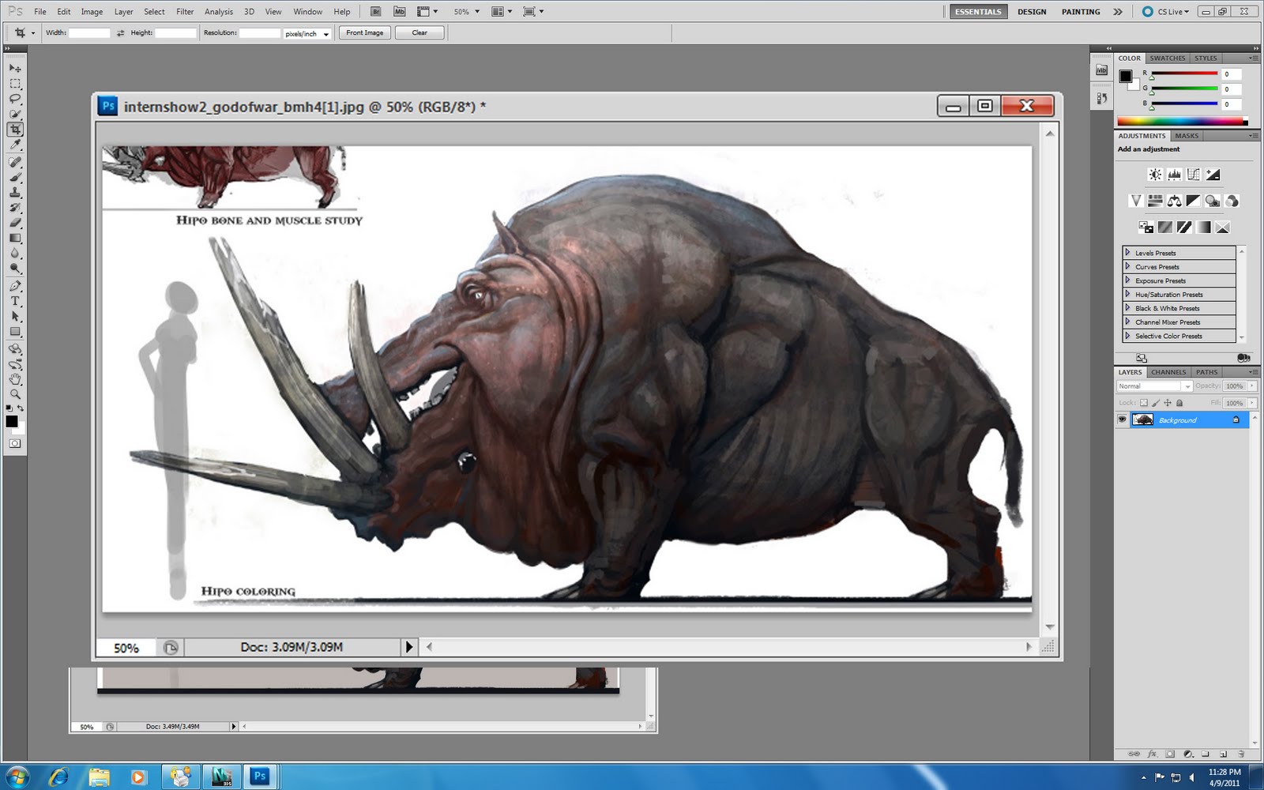This screenshot has width=1264, height=790.
Task: Select the Dodge tool
Action: (15, 269)
